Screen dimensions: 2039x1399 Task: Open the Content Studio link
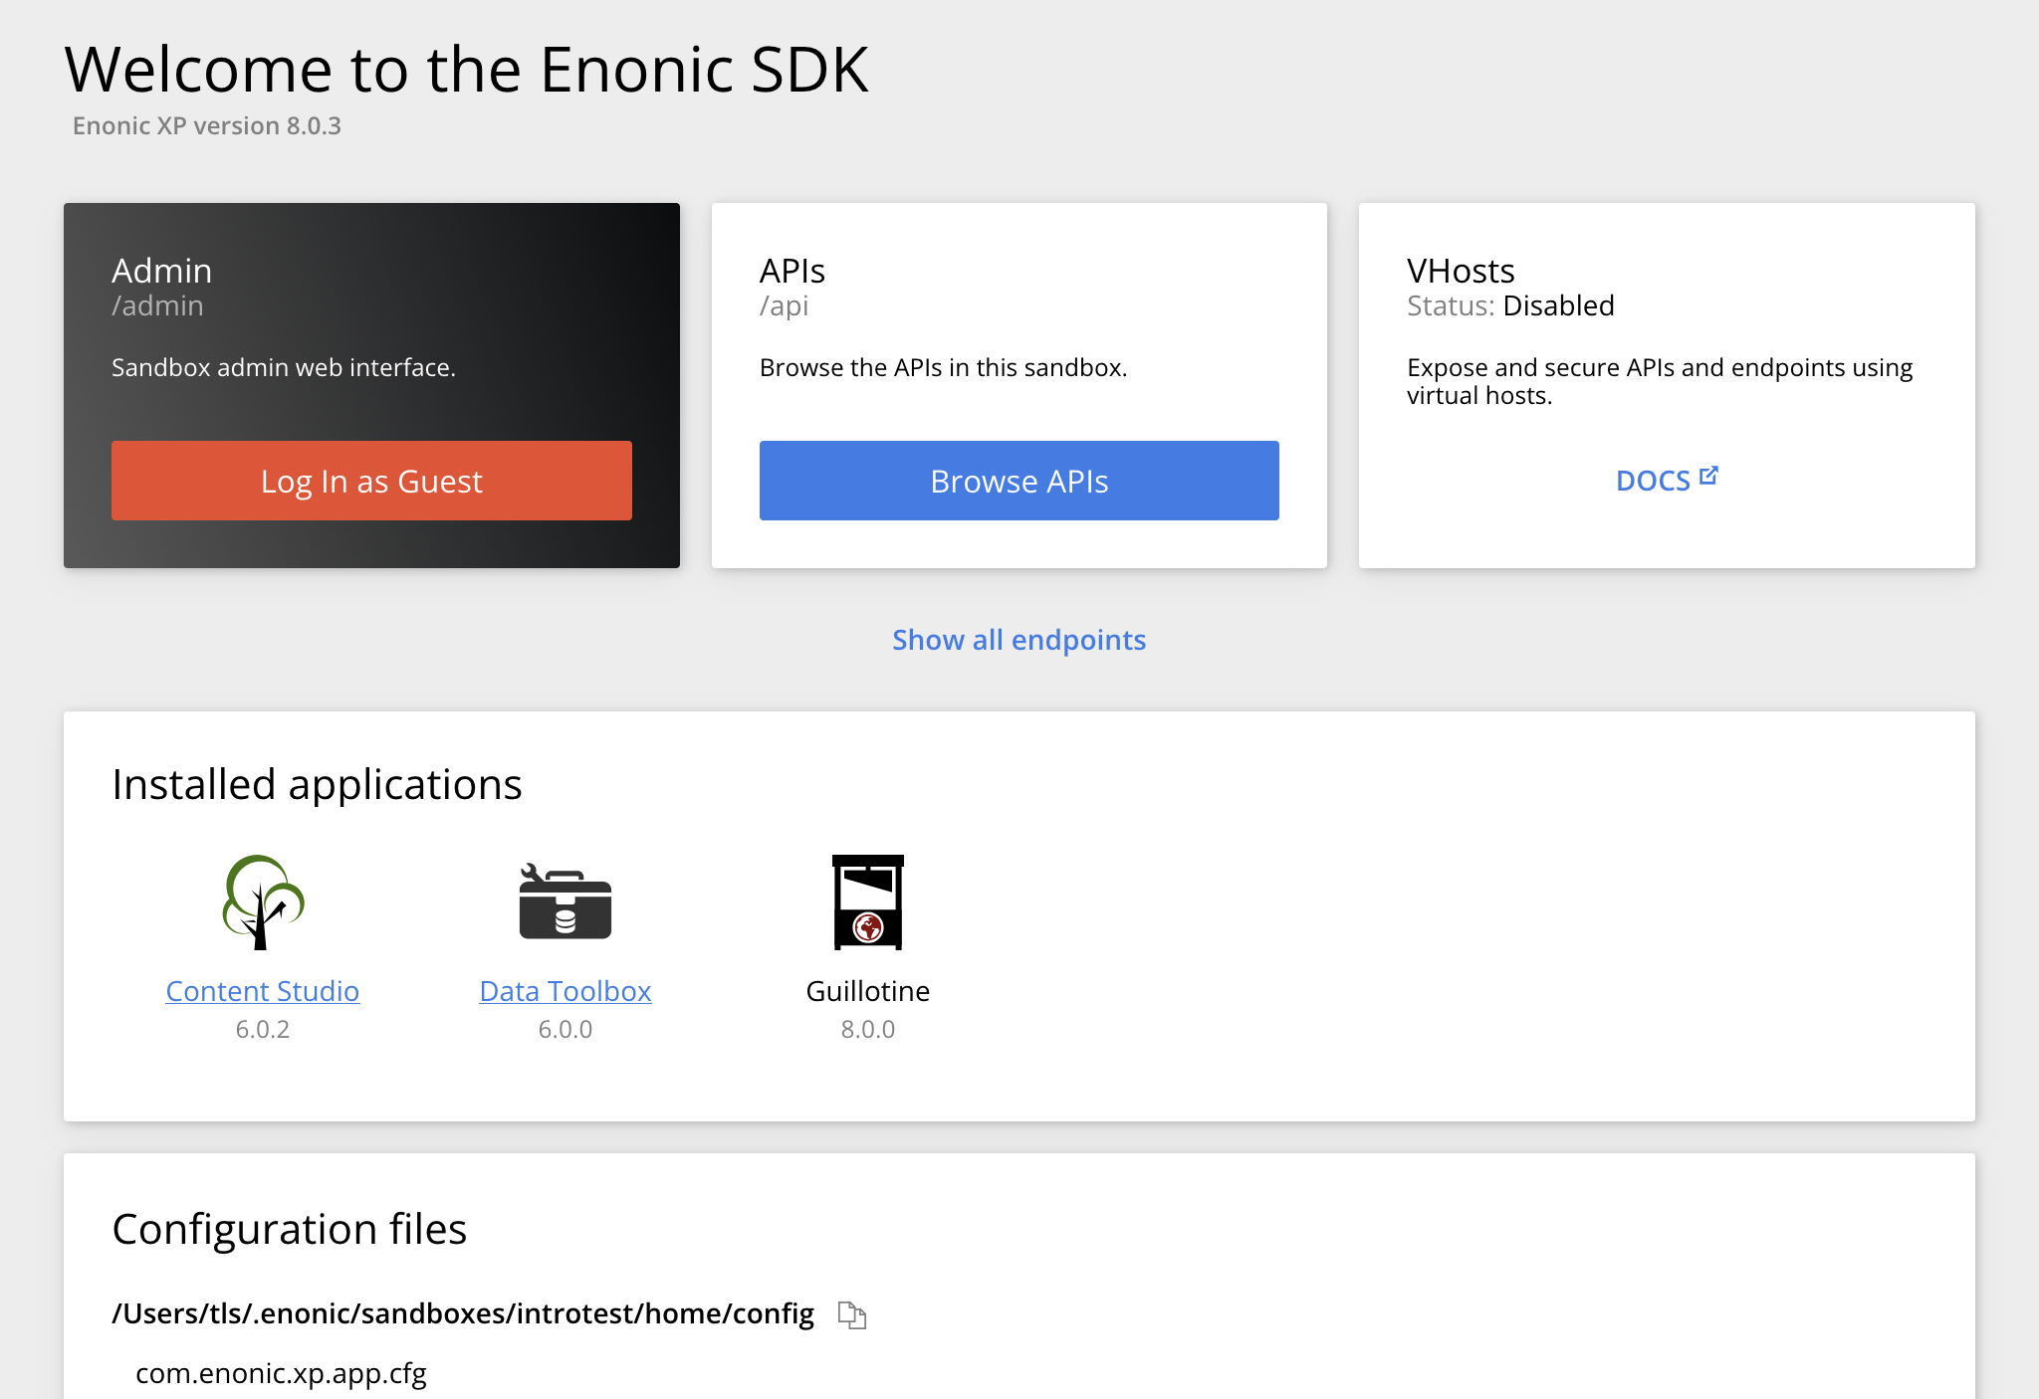263,991
